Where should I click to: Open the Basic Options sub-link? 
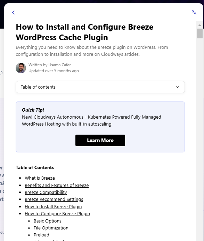48,221
